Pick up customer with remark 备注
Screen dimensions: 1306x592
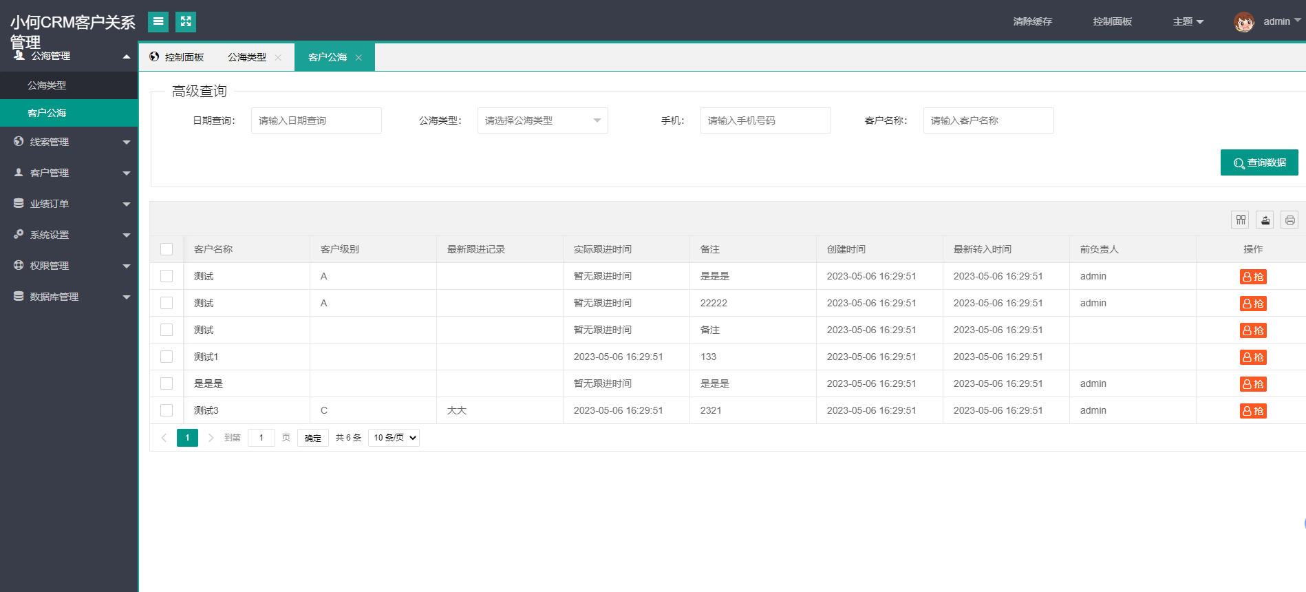tap(1253, 330)
